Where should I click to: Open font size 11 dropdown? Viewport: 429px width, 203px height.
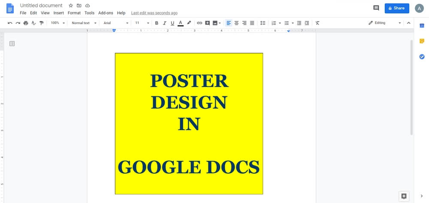[142, 23]
